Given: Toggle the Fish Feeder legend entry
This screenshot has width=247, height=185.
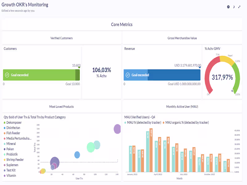Looking at the screenshot, I should coord(13,133).
